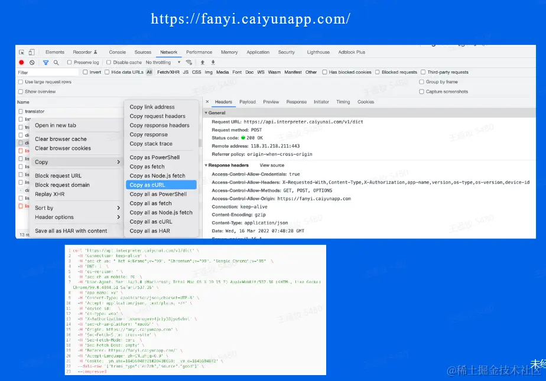Screen dimensions: 546x381
Task: Click the export HAR download arrow icon
Action: click(x=213, y=63)
